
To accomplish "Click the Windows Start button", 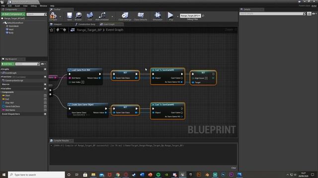I will point(4,175).
